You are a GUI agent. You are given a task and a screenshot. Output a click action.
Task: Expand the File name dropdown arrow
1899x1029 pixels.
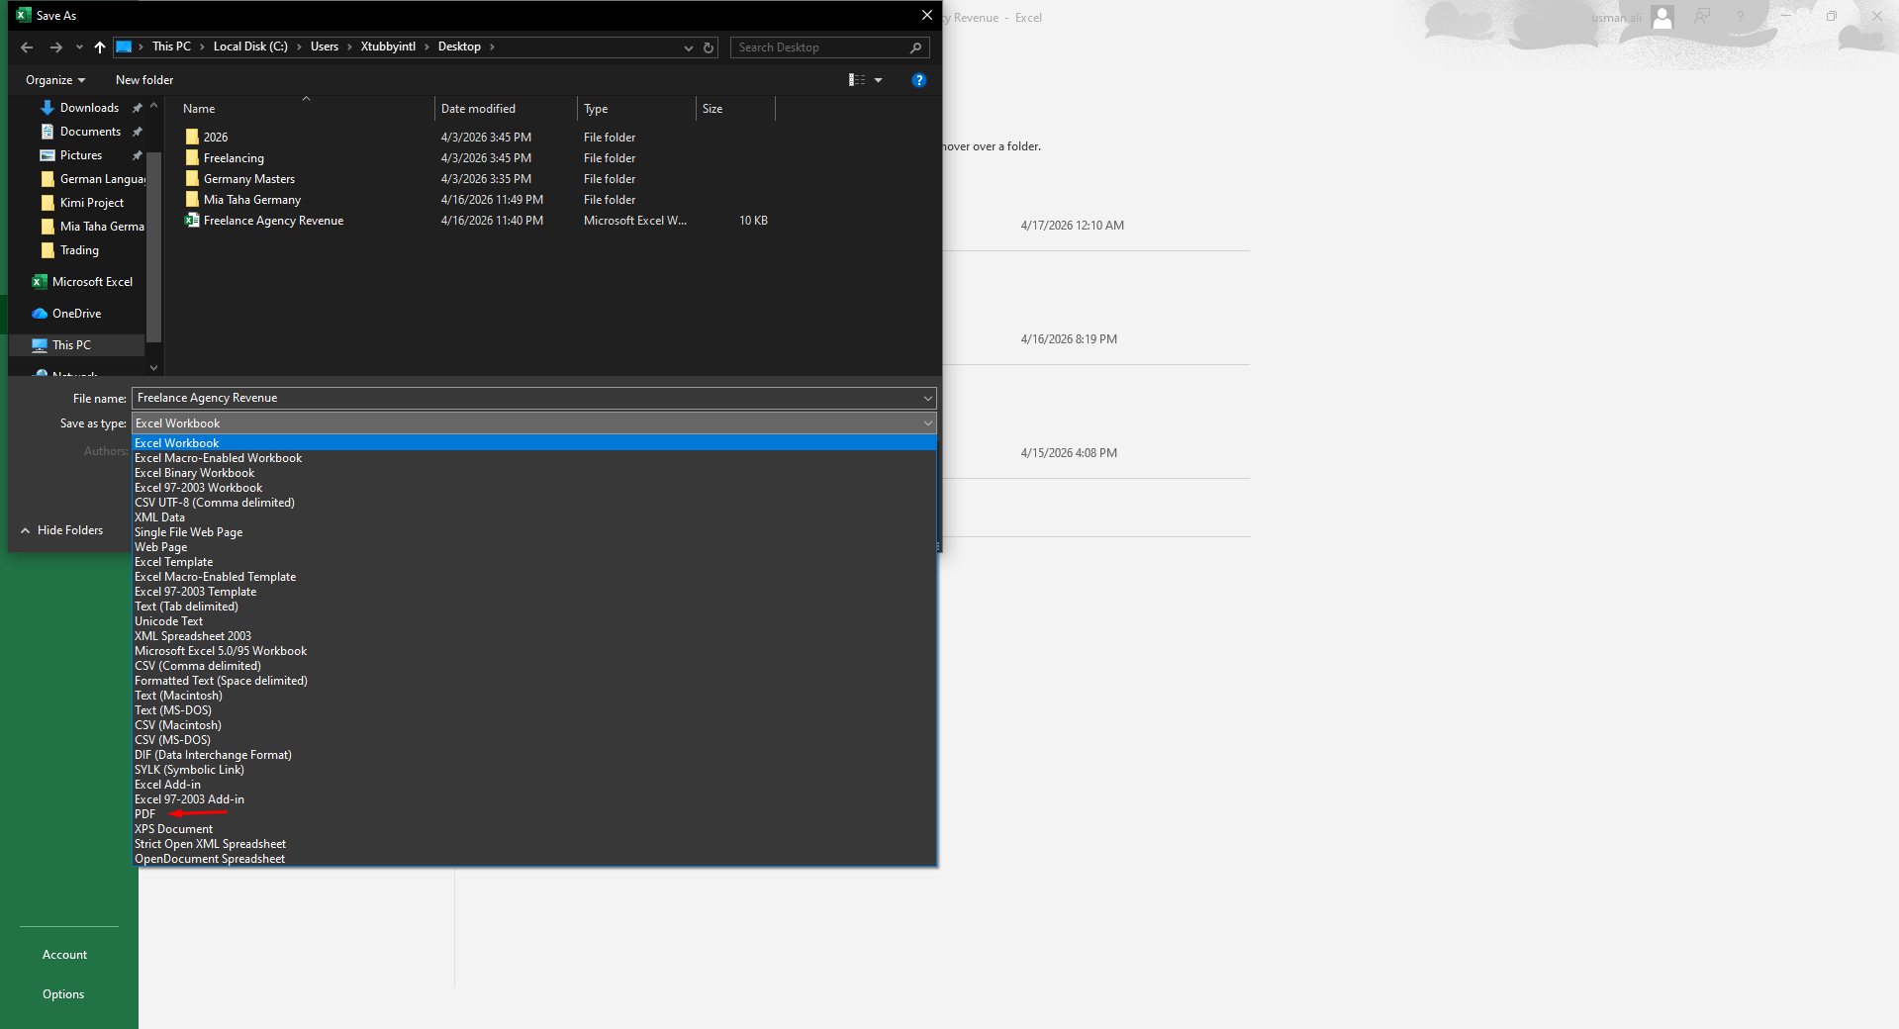[x=928, y=398]
